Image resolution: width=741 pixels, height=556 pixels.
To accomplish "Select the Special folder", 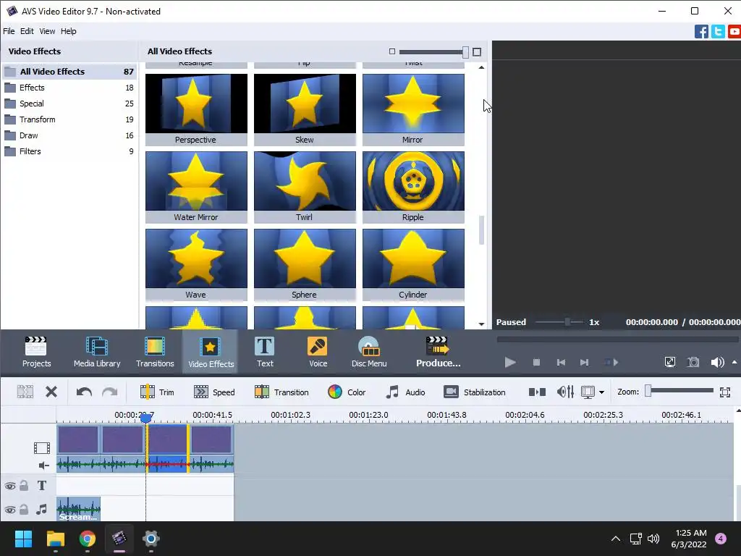I will click(x=69, y=104).
